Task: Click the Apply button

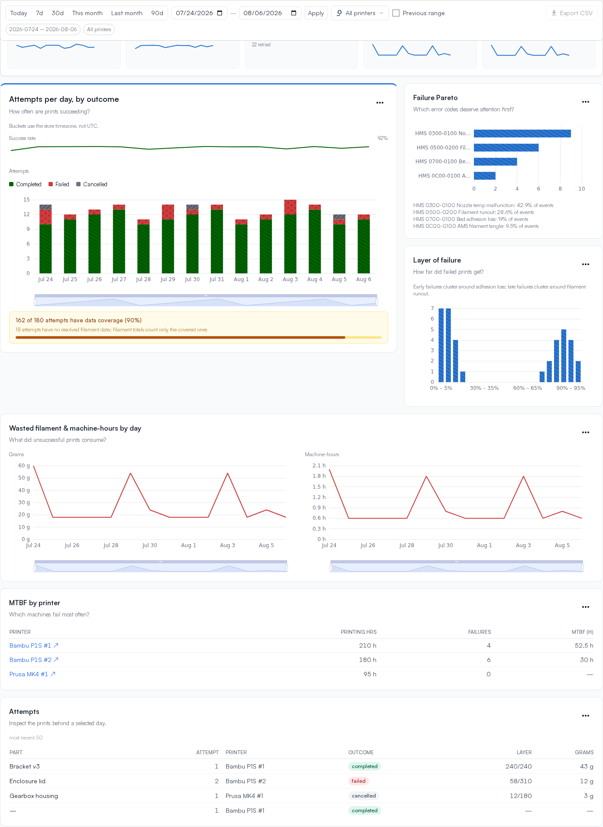Action: coord(316,13)
